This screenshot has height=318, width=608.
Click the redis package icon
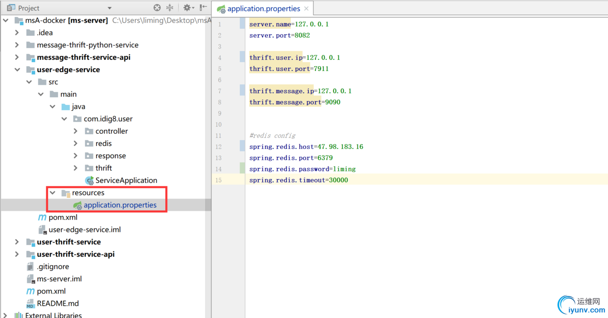coord(89,144)
